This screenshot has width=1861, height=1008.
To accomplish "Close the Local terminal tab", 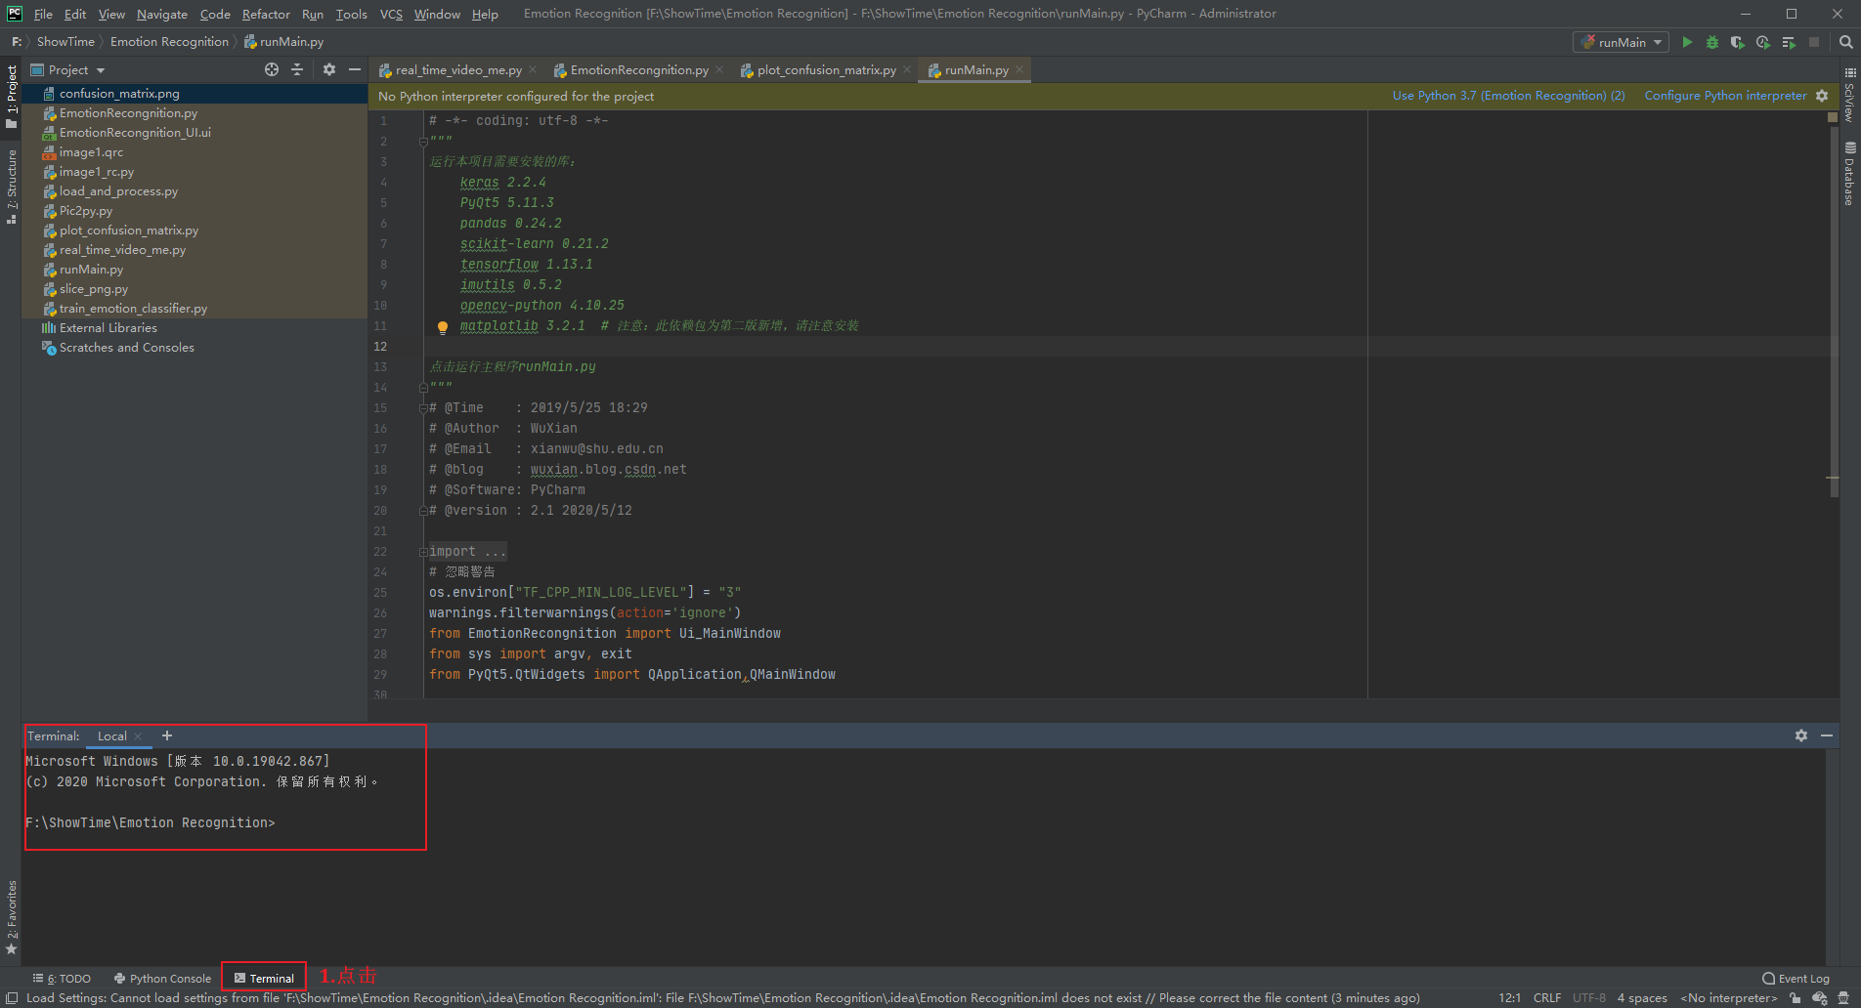I will 138,736.
